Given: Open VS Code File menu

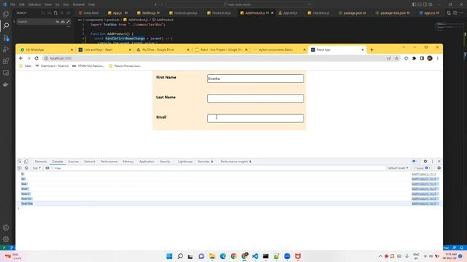Looking at the screenshot, I should [13, 4].
